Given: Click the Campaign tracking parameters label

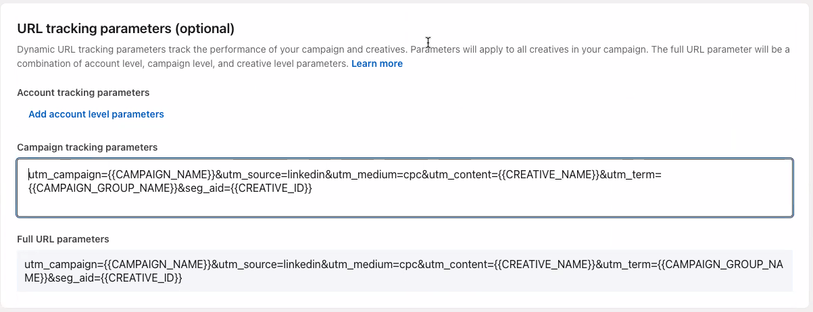Looking at the screenshot, I should click(87, 147).
